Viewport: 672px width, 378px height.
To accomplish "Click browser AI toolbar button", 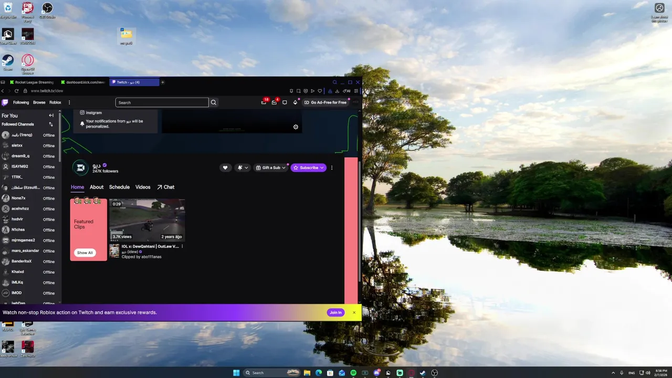I will pos(346,91).
